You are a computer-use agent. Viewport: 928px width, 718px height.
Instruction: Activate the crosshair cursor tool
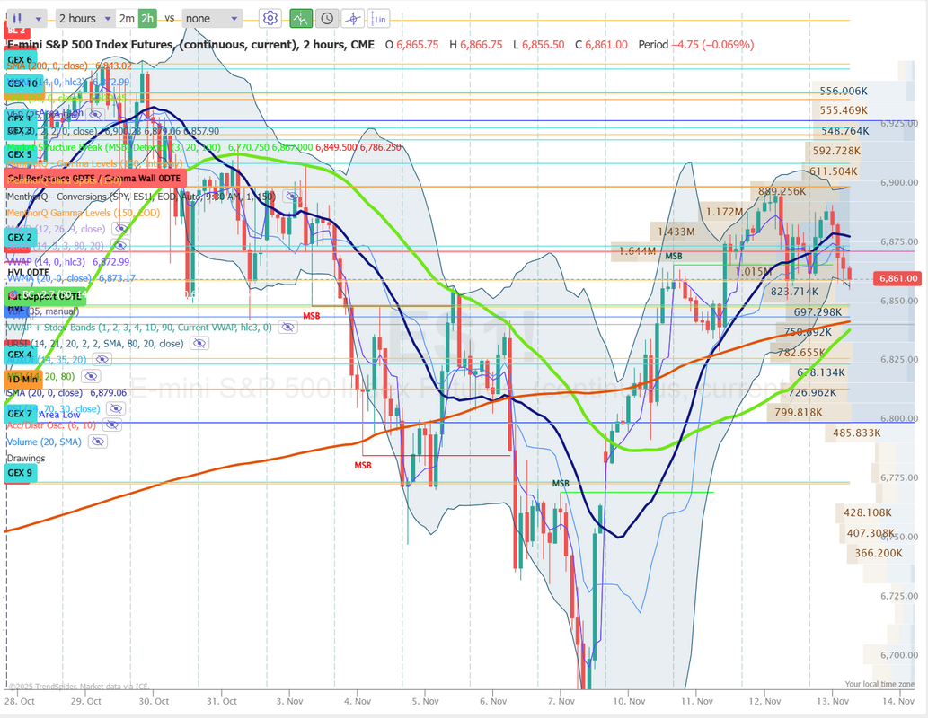[354, 18]
